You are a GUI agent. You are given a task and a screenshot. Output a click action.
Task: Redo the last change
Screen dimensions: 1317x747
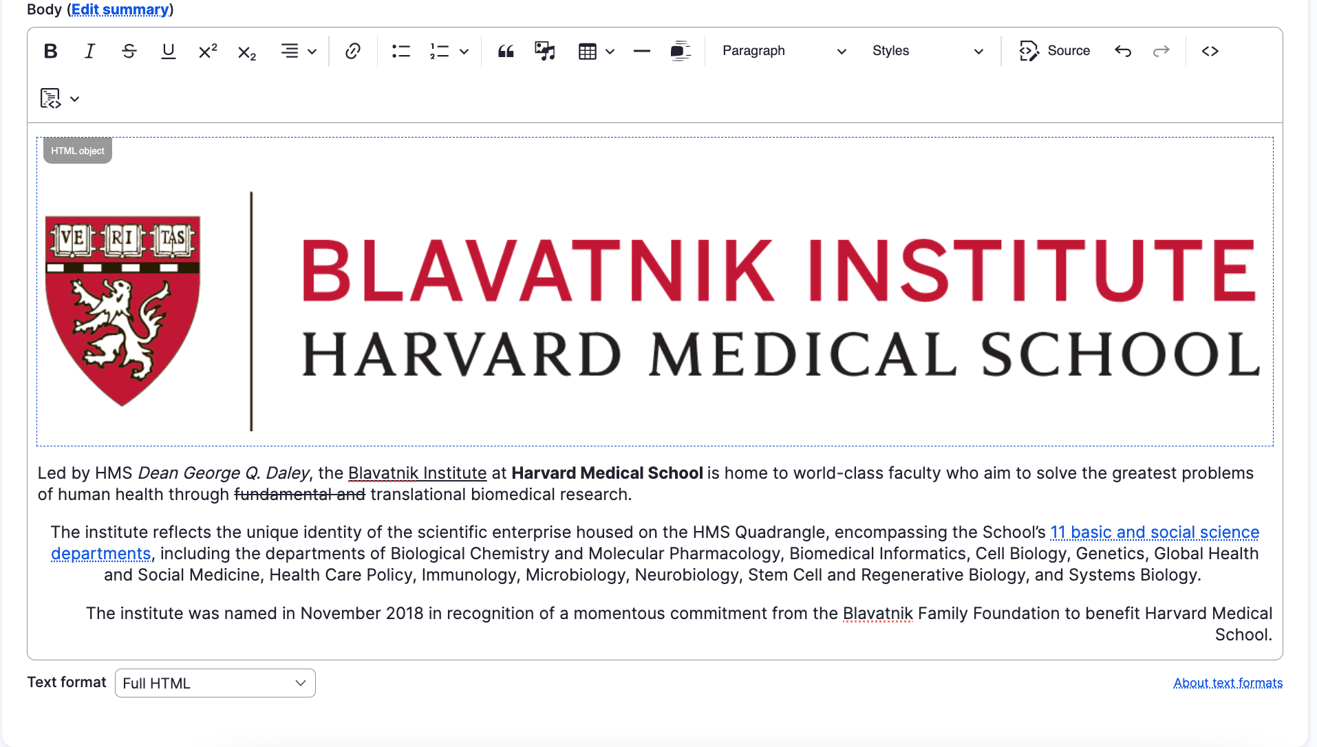1161,51
